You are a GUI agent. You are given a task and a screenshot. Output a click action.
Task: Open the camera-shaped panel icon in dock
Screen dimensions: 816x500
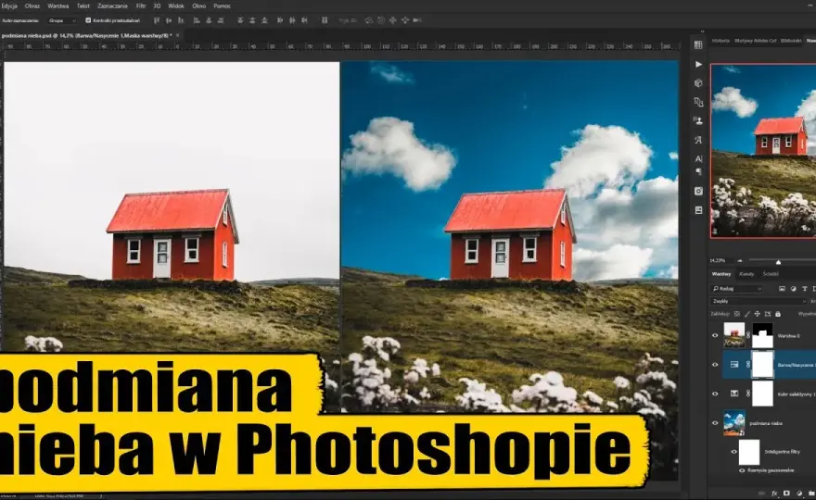pyautogui.click(x=698, y=192)
